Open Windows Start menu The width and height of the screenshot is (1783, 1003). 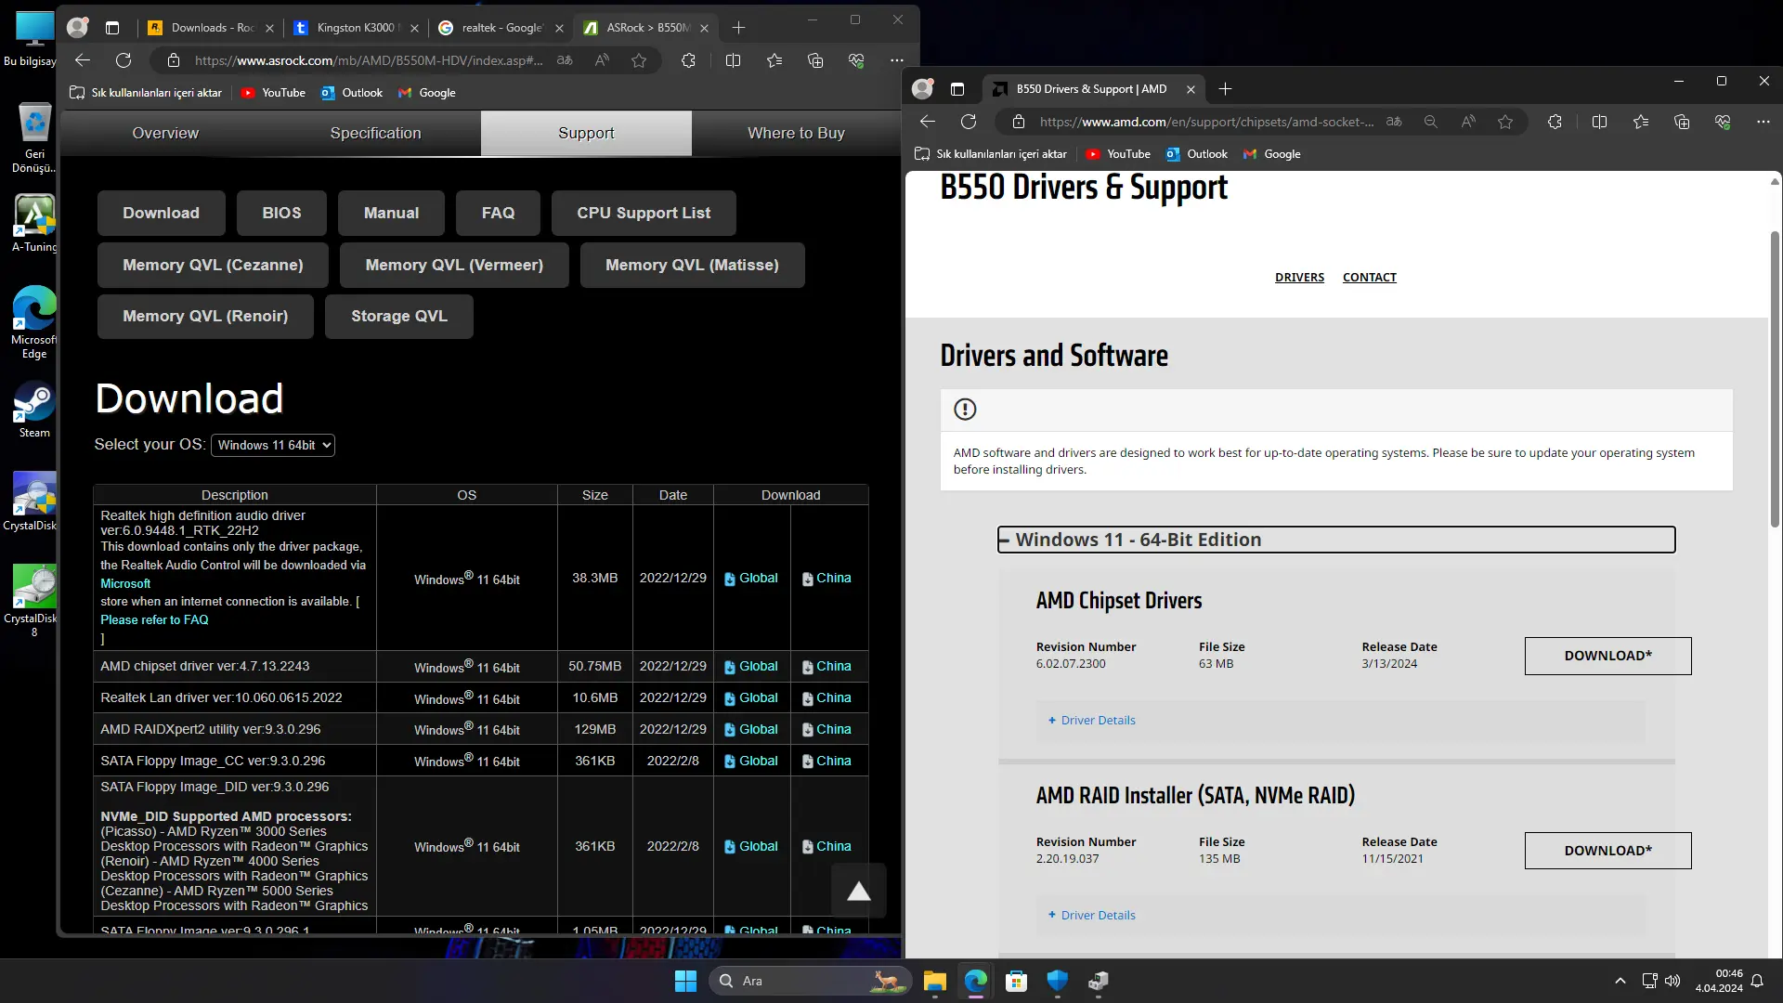click(x=685, y=981)
